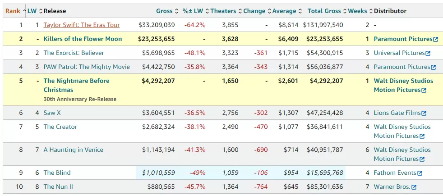Open external link icon beside Paramount Pictures in PAW Patrol row
This screenshot has height=196, width=443.
coord(433,68)
